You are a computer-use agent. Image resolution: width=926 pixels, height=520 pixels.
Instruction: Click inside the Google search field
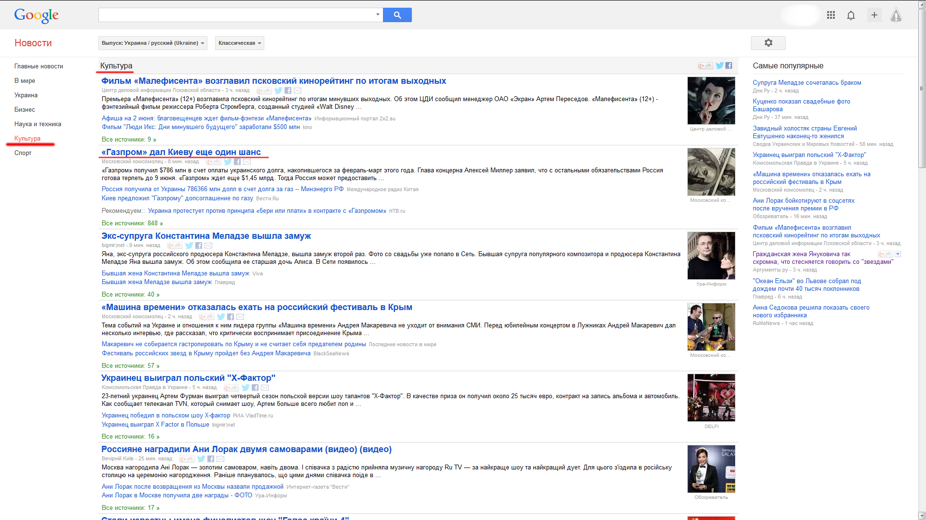click(x=236, y=15)
